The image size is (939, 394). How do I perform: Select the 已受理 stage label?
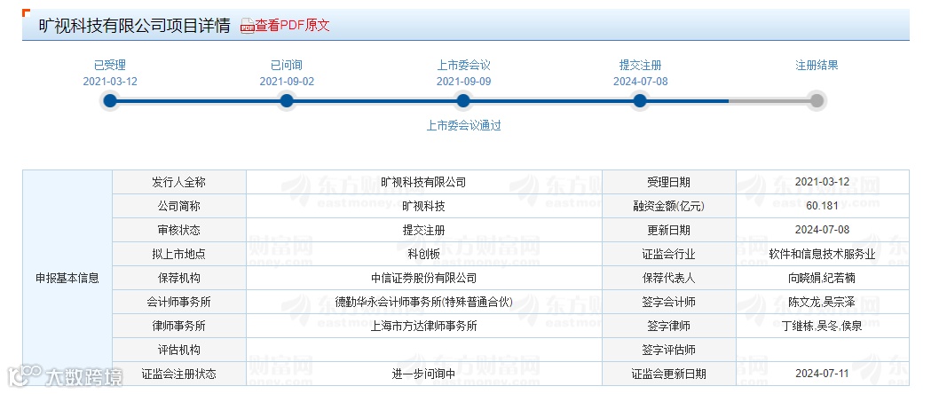pyautogui.click(x=110, y=66)
